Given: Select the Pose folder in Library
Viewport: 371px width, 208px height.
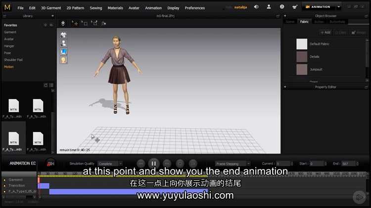Looking at the screenshot, I should click(7, 53).
